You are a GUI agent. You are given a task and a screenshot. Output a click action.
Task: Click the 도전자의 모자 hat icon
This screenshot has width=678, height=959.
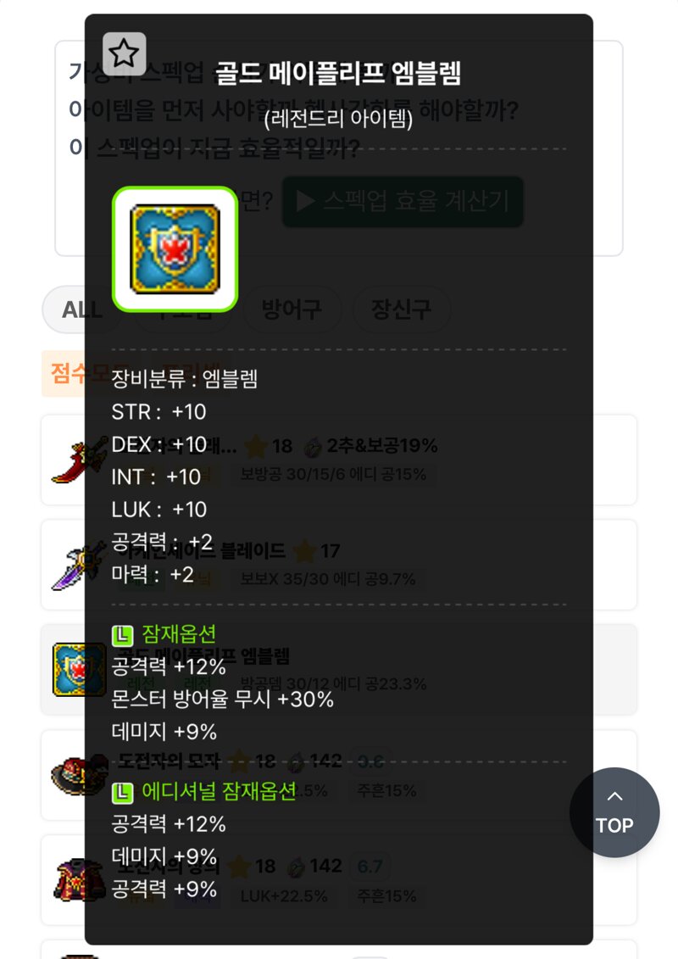[79, 775]
